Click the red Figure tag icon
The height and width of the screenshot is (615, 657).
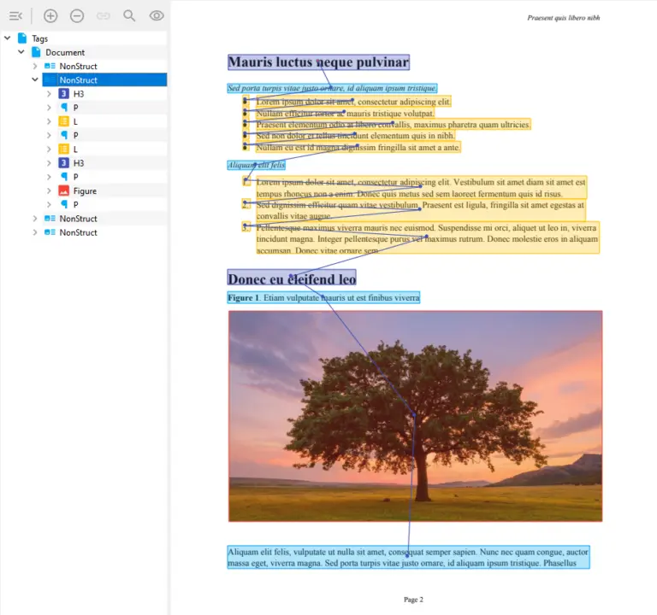(63, 190)
